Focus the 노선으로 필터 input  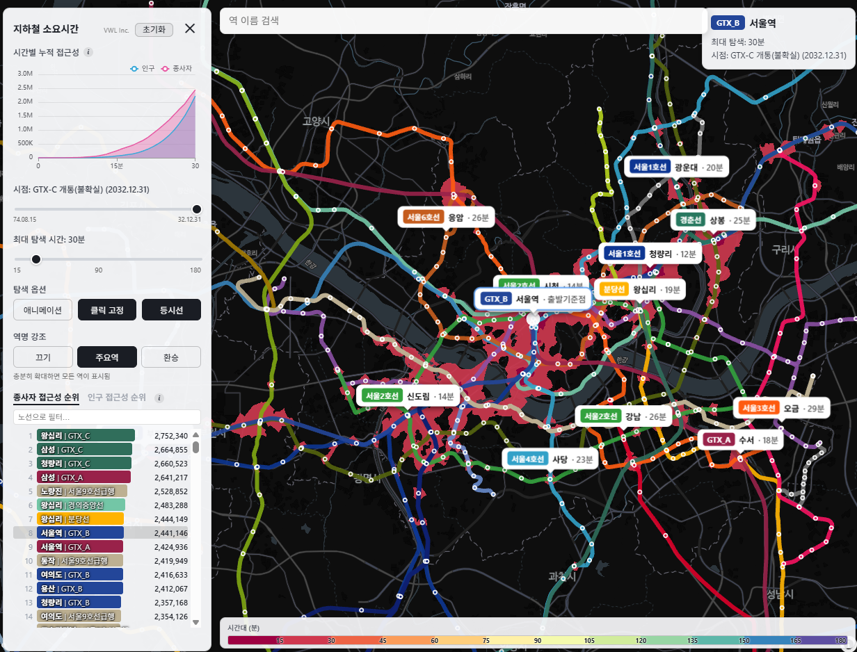pyautogui.click(x=107, y=417)
